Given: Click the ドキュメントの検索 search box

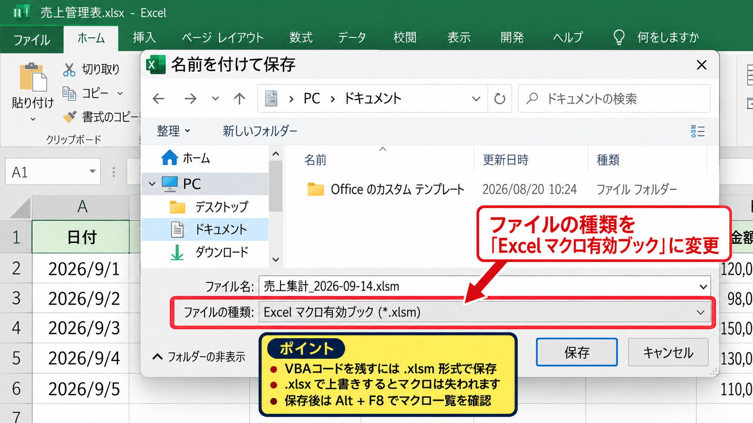Looking at the screenshot, I should [614, 98].
